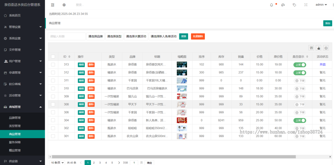This screenshot has width=334, height=165.
Task: Open the theme palette icon
Action: pos(283,5)
